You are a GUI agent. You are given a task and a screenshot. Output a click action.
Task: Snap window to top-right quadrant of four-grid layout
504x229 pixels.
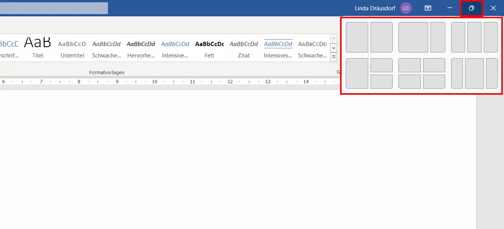coord(434,65)
